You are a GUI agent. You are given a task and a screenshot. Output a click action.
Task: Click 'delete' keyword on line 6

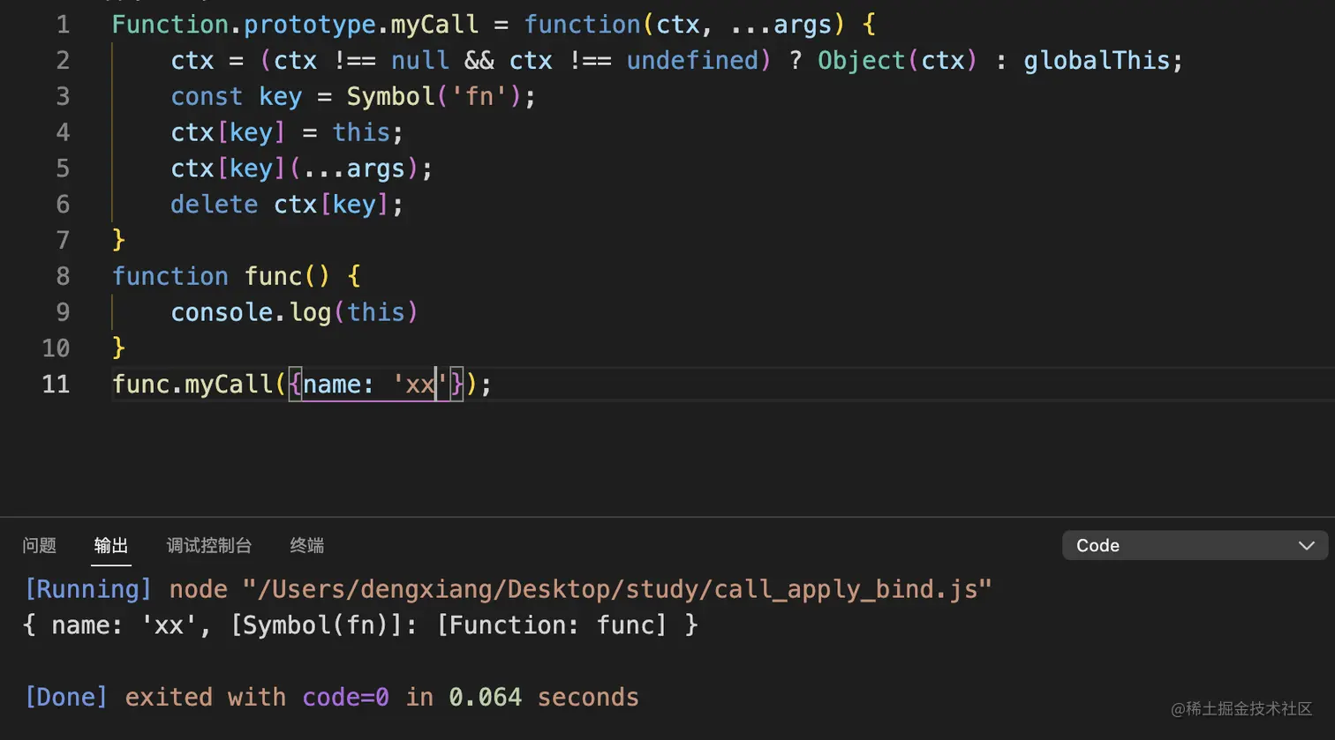click(215, 206)
